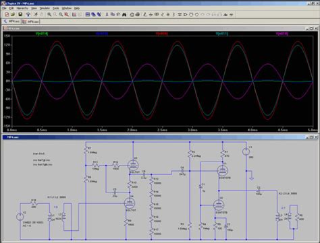Image resolution: width=320 pixels, height=243 pixels.
Task: Click the ground symbol in schematic
Action: coord(252,179)
